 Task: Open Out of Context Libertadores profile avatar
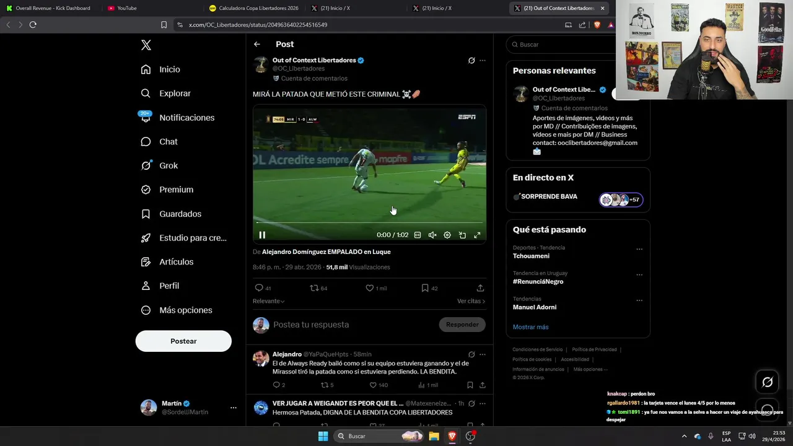[x=261, y=64]
